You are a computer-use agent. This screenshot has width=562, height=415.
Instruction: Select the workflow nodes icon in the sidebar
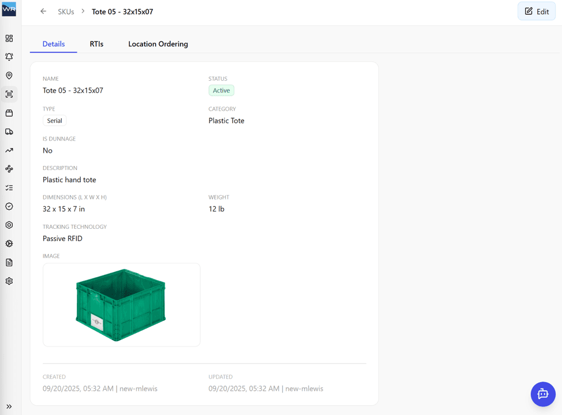point(9,168)
